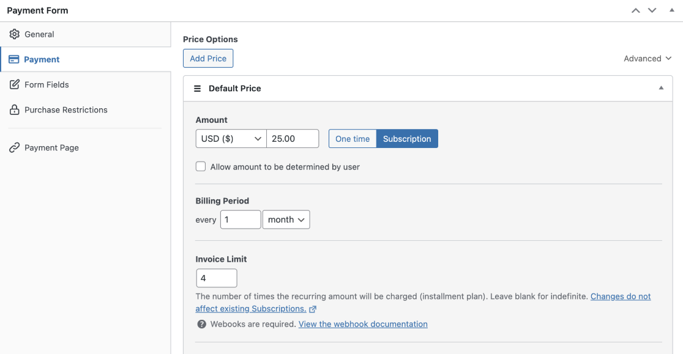Move Payment Form panel up
Viewport: 683px width, 354px height.
636,10
